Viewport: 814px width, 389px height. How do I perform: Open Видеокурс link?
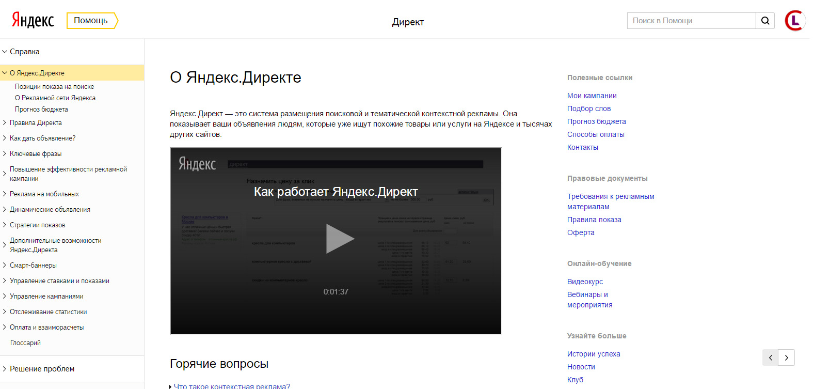pos(585,282)
